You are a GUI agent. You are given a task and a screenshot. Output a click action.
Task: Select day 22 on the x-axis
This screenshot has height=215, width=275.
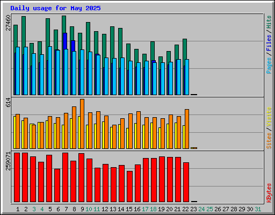185,209
